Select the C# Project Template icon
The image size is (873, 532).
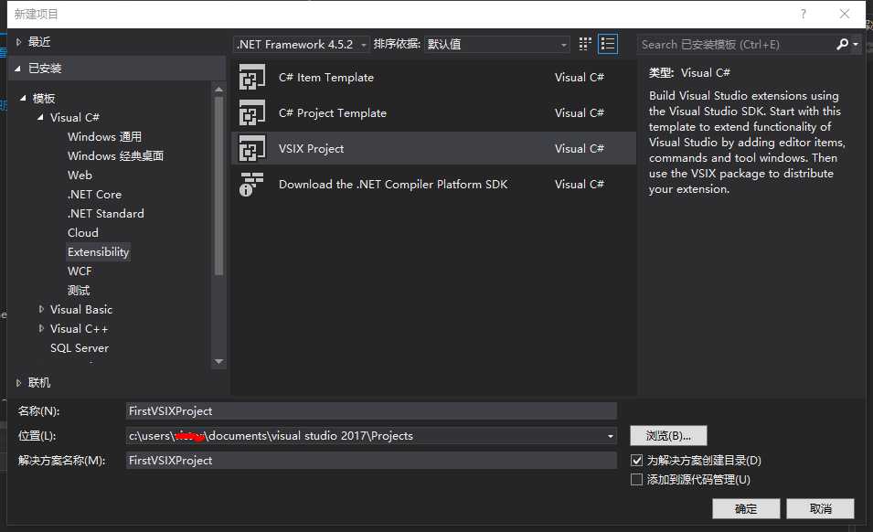pos(252,113)
